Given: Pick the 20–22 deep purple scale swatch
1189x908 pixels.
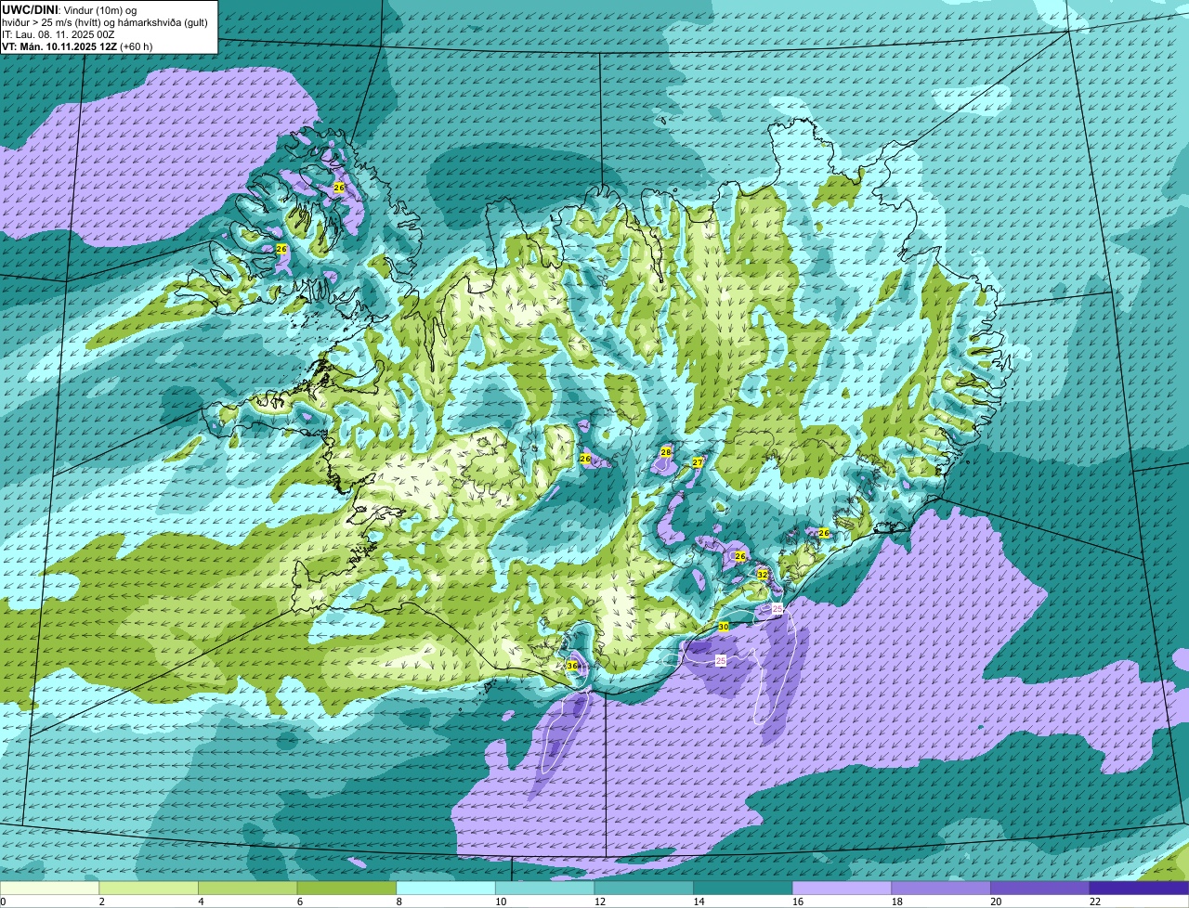Looking at the screenshot, I should pos(1040,889).
